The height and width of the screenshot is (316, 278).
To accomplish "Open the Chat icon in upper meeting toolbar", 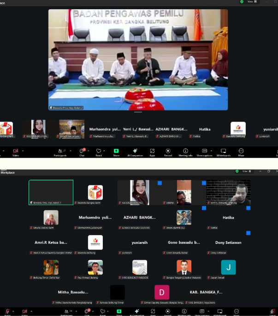I will [82, 152].
